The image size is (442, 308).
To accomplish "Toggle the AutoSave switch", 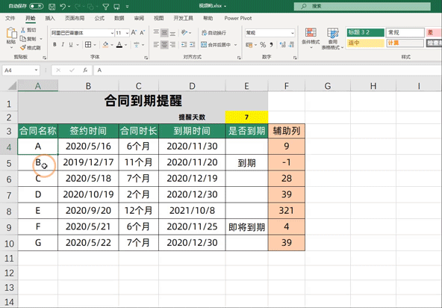I will 36,6.
